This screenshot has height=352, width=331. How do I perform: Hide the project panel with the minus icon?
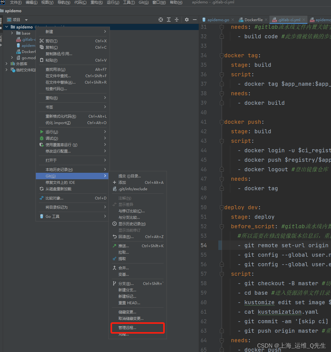coord(195,20)
